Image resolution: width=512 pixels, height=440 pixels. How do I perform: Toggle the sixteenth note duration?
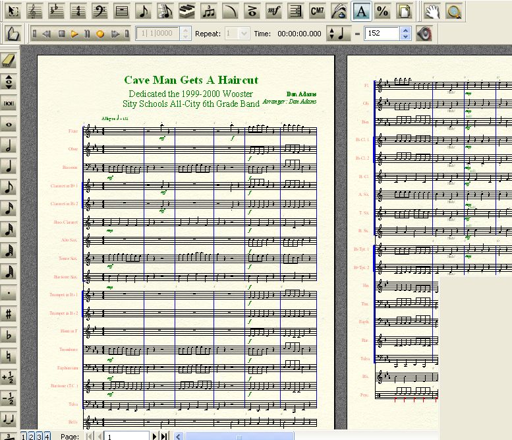click(x=9, y=208)
